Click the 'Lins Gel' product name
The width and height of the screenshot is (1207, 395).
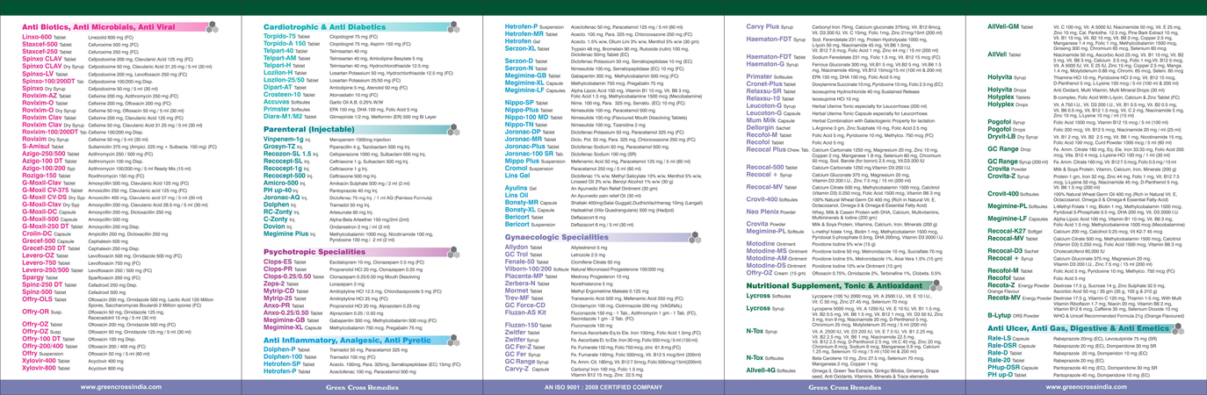tap(518, 176)
